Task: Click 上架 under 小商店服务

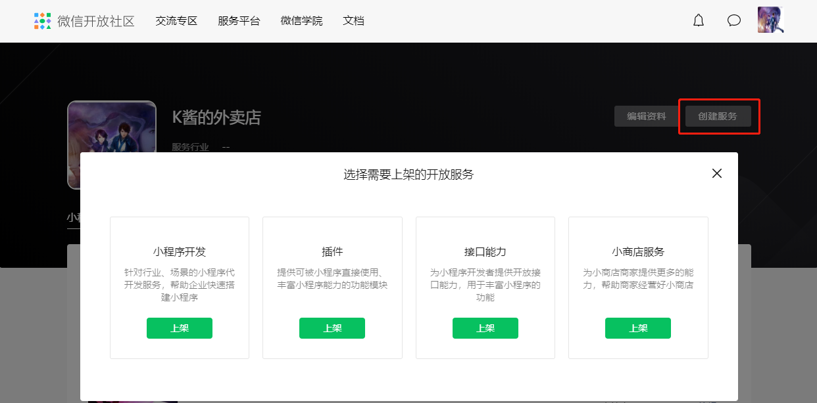Action: 638,328
